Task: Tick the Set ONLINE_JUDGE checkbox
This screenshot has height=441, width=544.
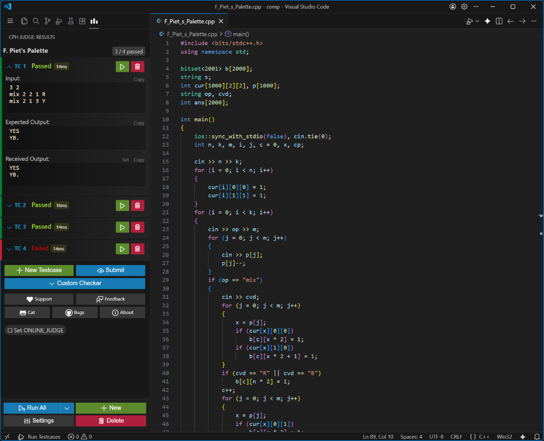Action: click(10, 330)
